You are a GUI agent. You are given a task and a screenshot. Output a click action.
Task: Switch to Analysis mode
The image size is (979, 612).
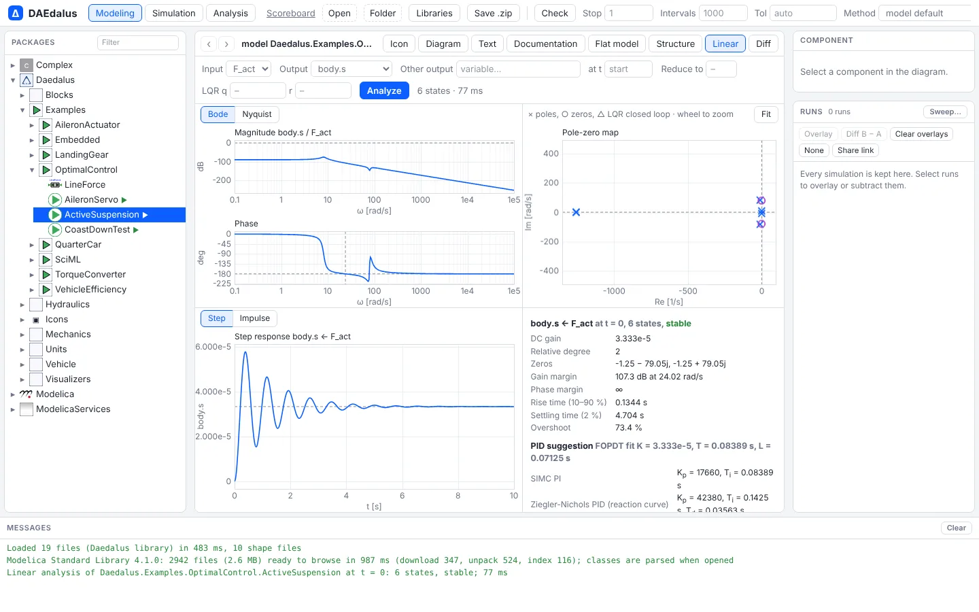(x=230, y=13)
